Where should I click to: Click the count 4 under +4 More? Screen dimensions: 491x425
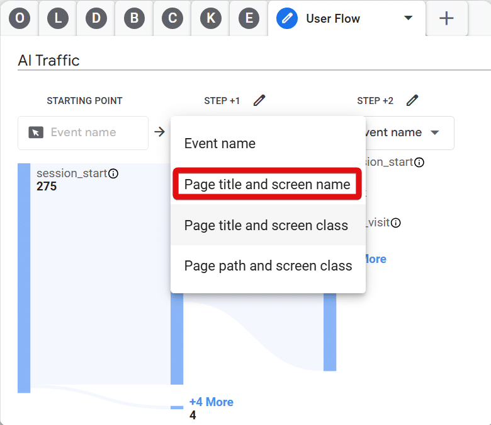[x=193, y=416]
